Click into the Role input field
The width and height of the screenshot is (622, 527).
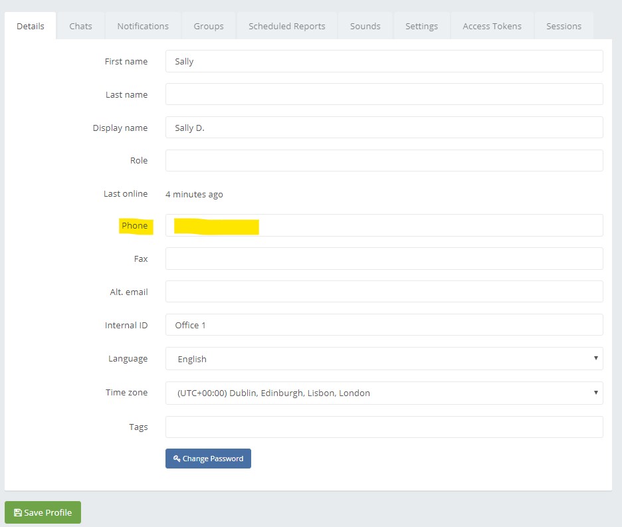383,161
